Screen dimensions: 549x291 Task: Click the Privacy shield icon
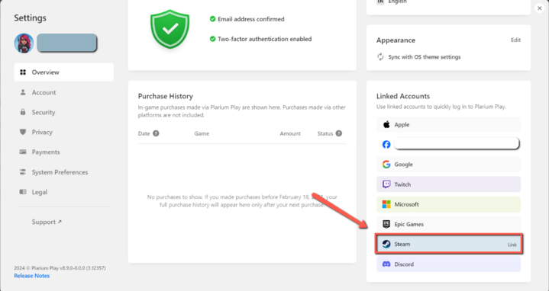click(23, 132)
